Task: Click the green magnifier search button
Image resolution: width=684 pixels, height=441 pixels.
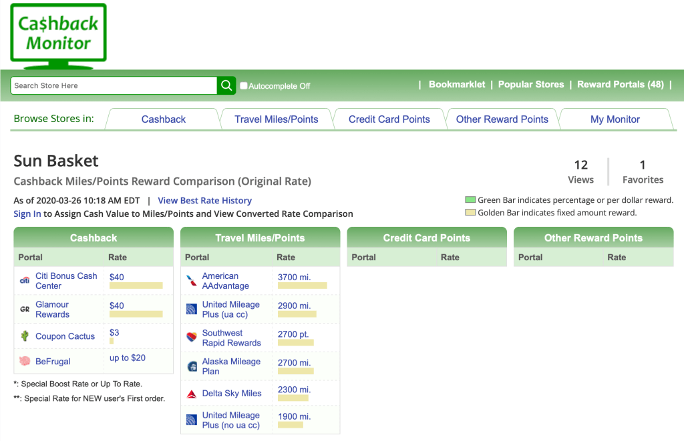Action: pyautogui.click(x=226, y=85)
